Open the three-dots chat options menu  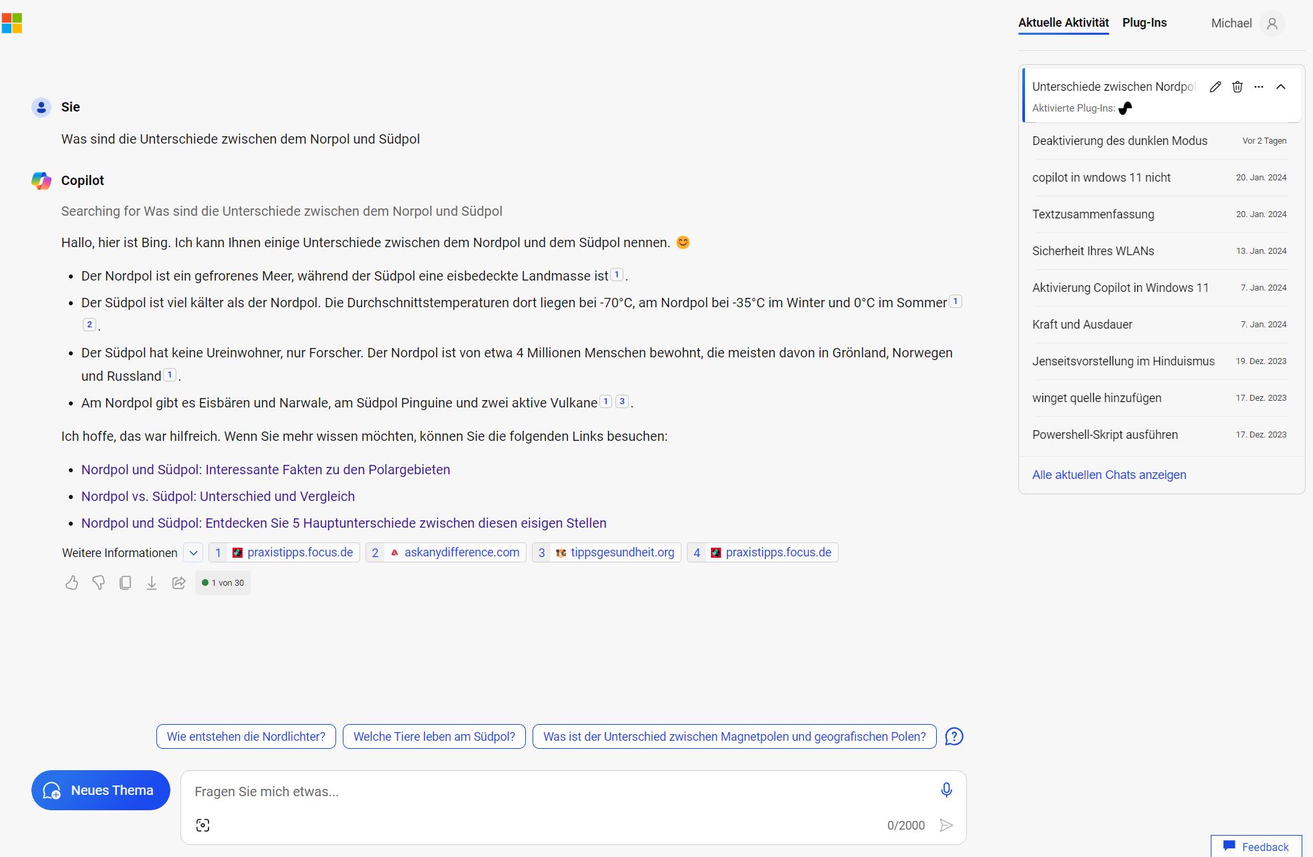[1259, 87]
